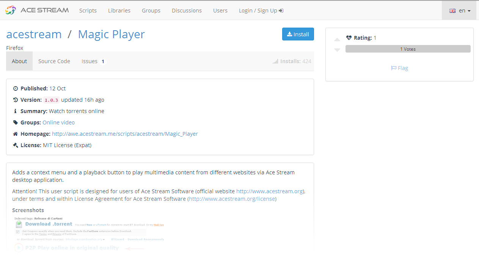
Task: Install the Magic Player script
Action: (x=298, y=34)
